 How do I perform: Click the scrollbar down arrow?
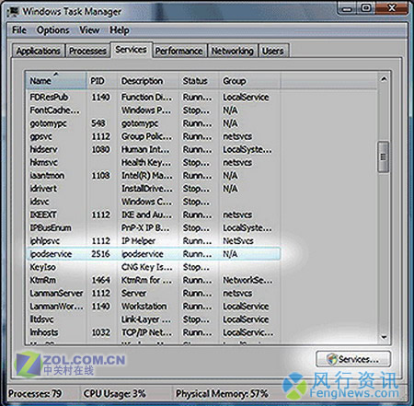384,337
